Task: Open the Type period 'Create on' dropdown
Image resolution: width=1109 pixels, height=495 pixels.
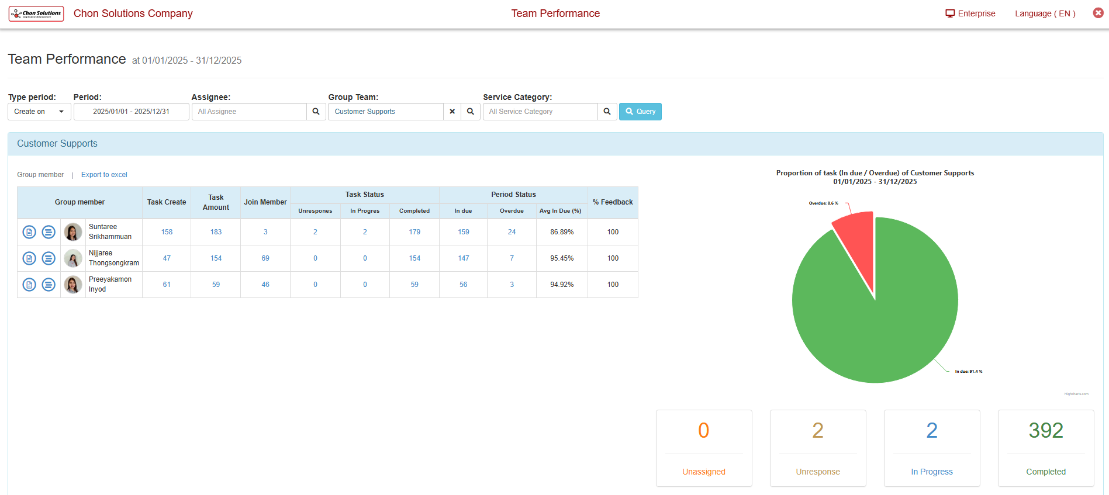Action: (39, 112)
